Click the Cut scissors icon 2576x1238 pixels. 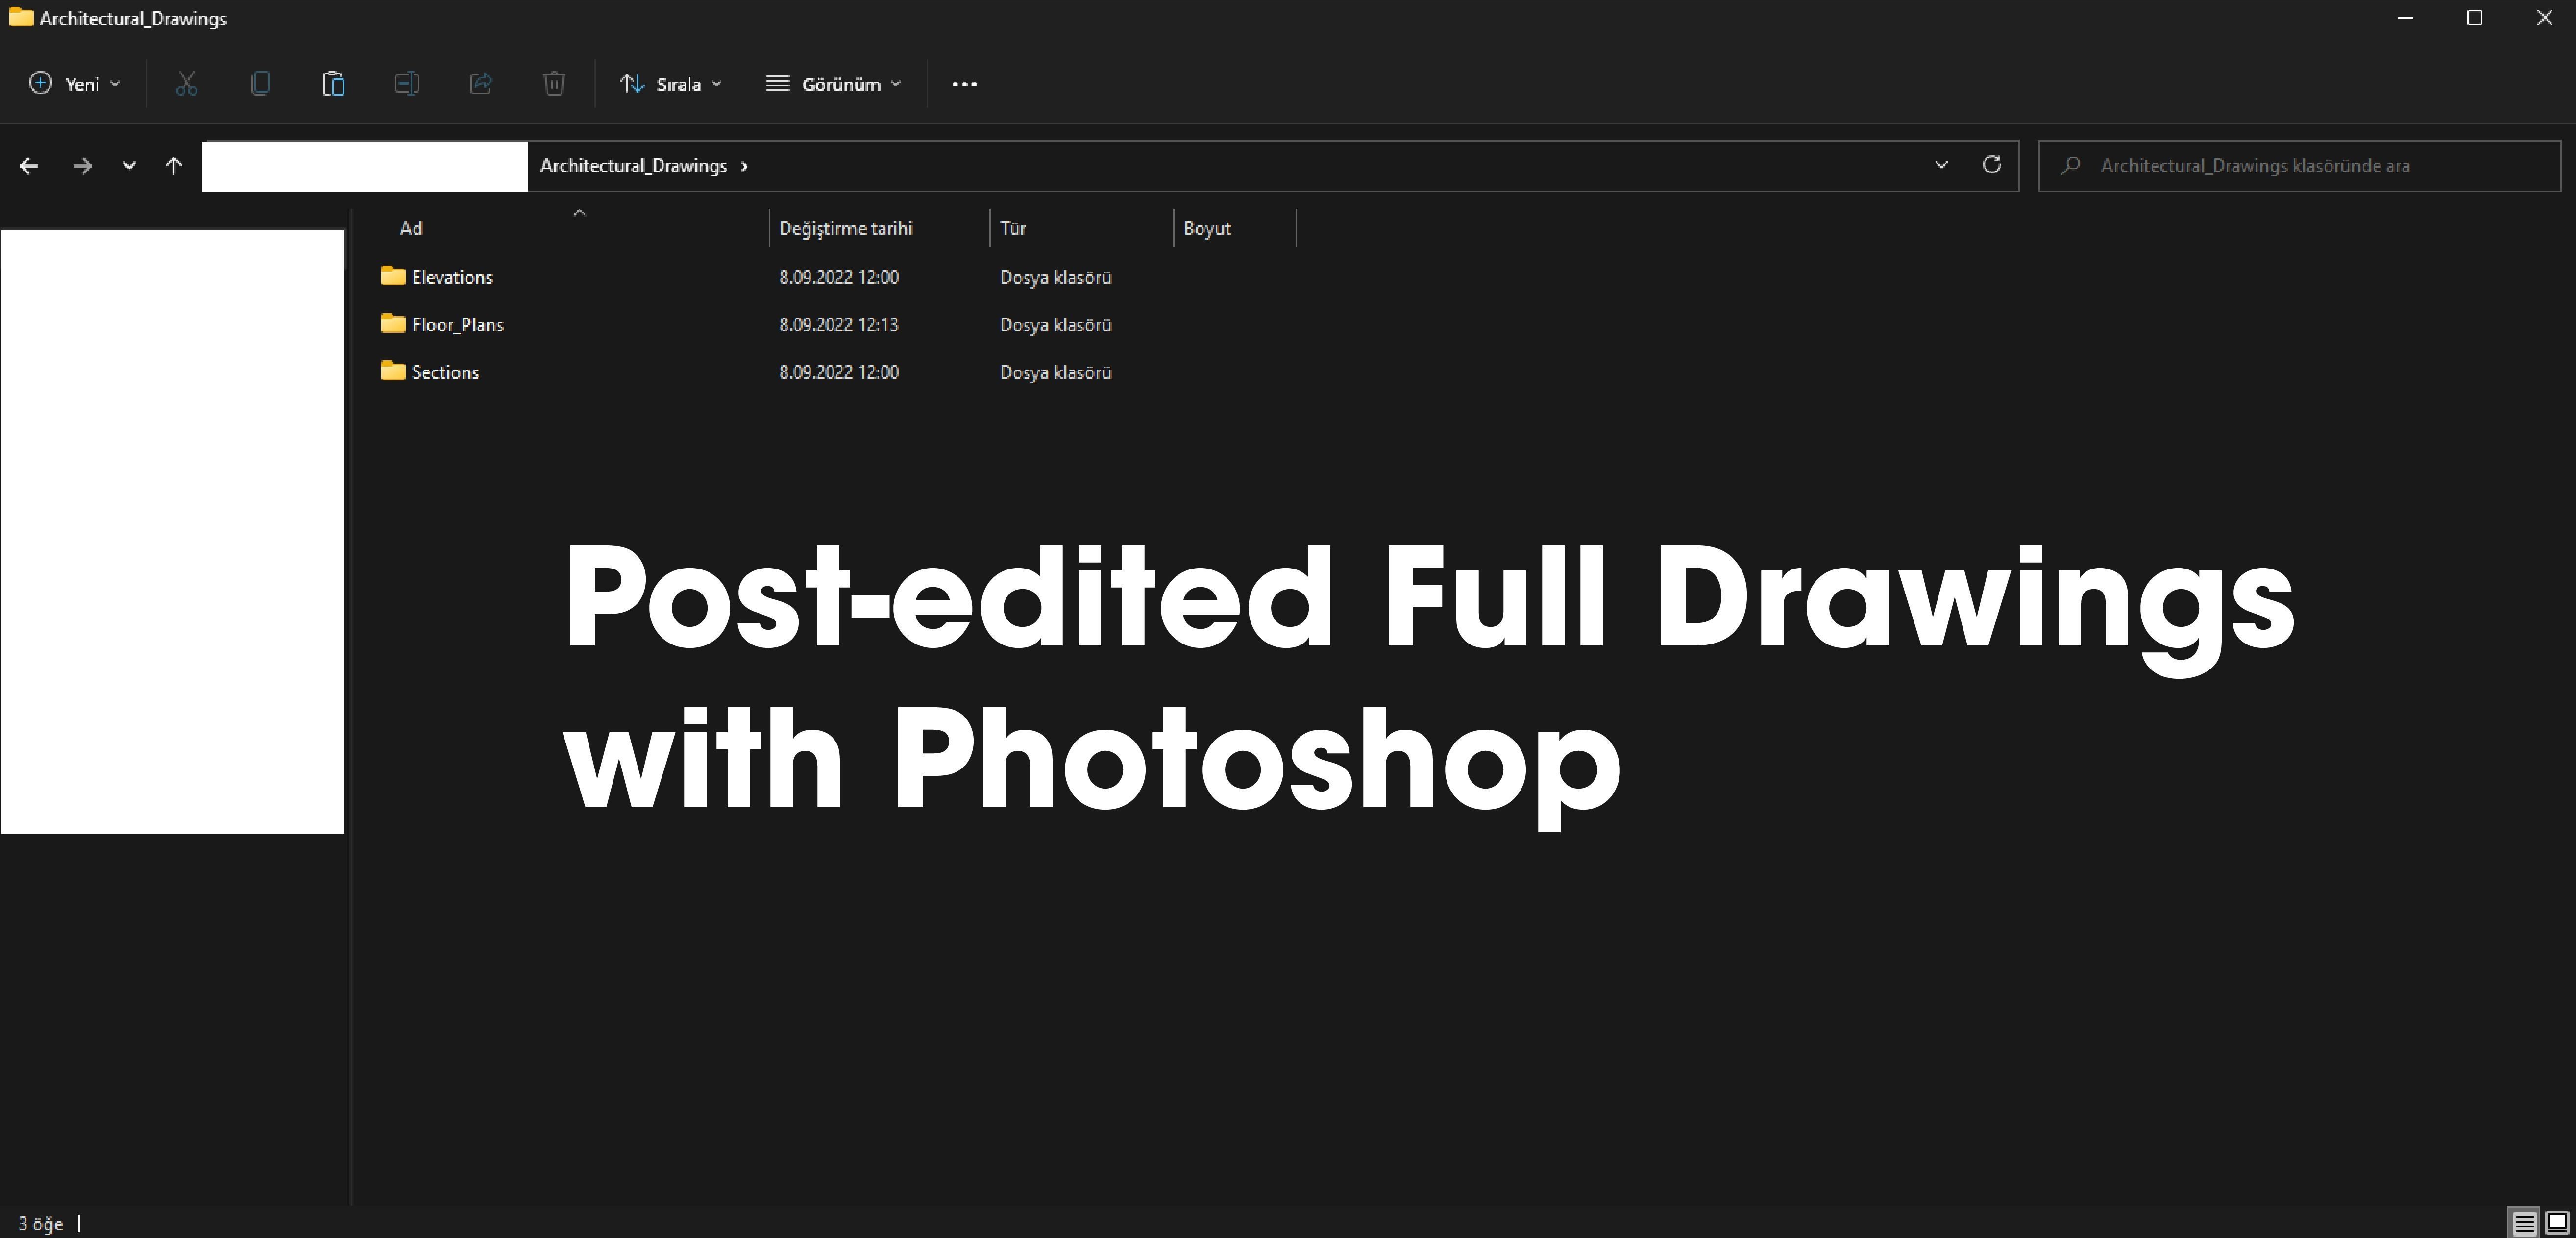[186, 84]
